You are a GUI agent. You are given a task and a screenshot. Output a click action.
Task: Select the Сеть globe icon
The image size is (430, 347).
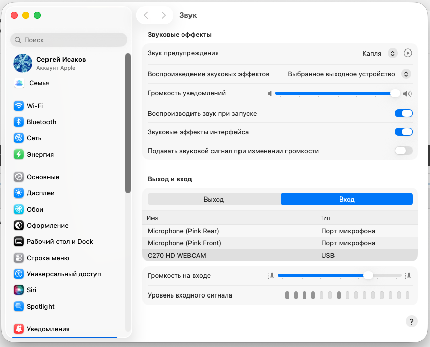click(19, 138)
